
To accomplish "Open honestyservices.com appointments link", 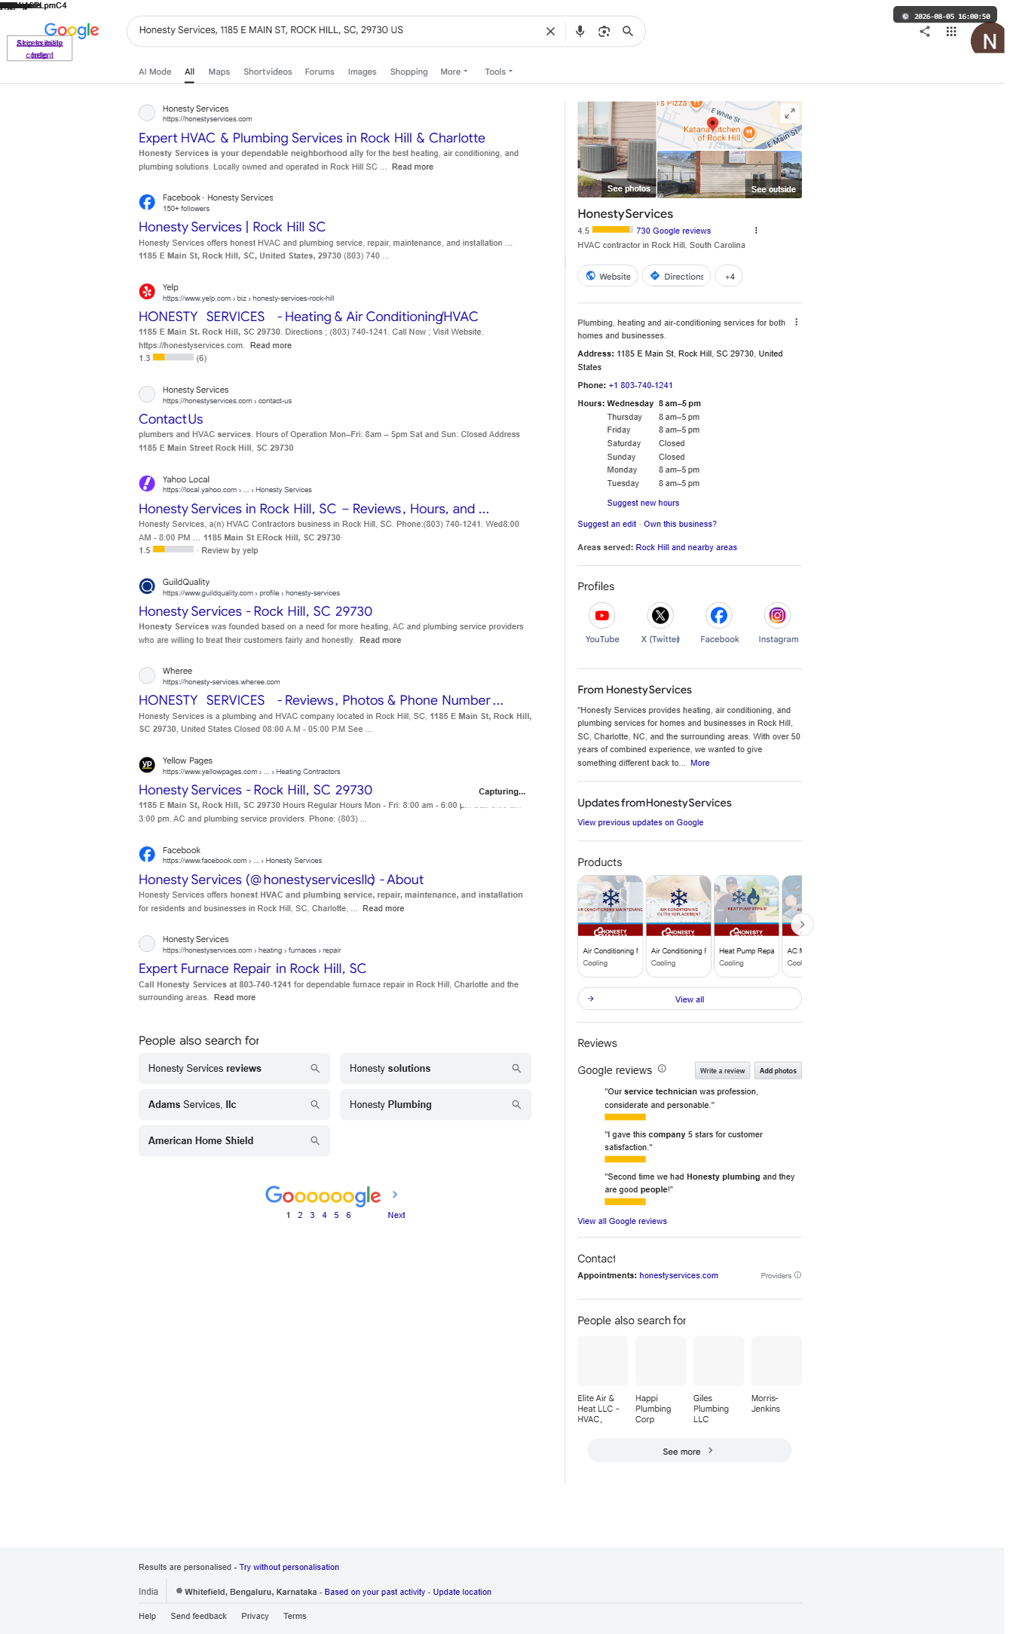I will click(x=678, y=1276).
